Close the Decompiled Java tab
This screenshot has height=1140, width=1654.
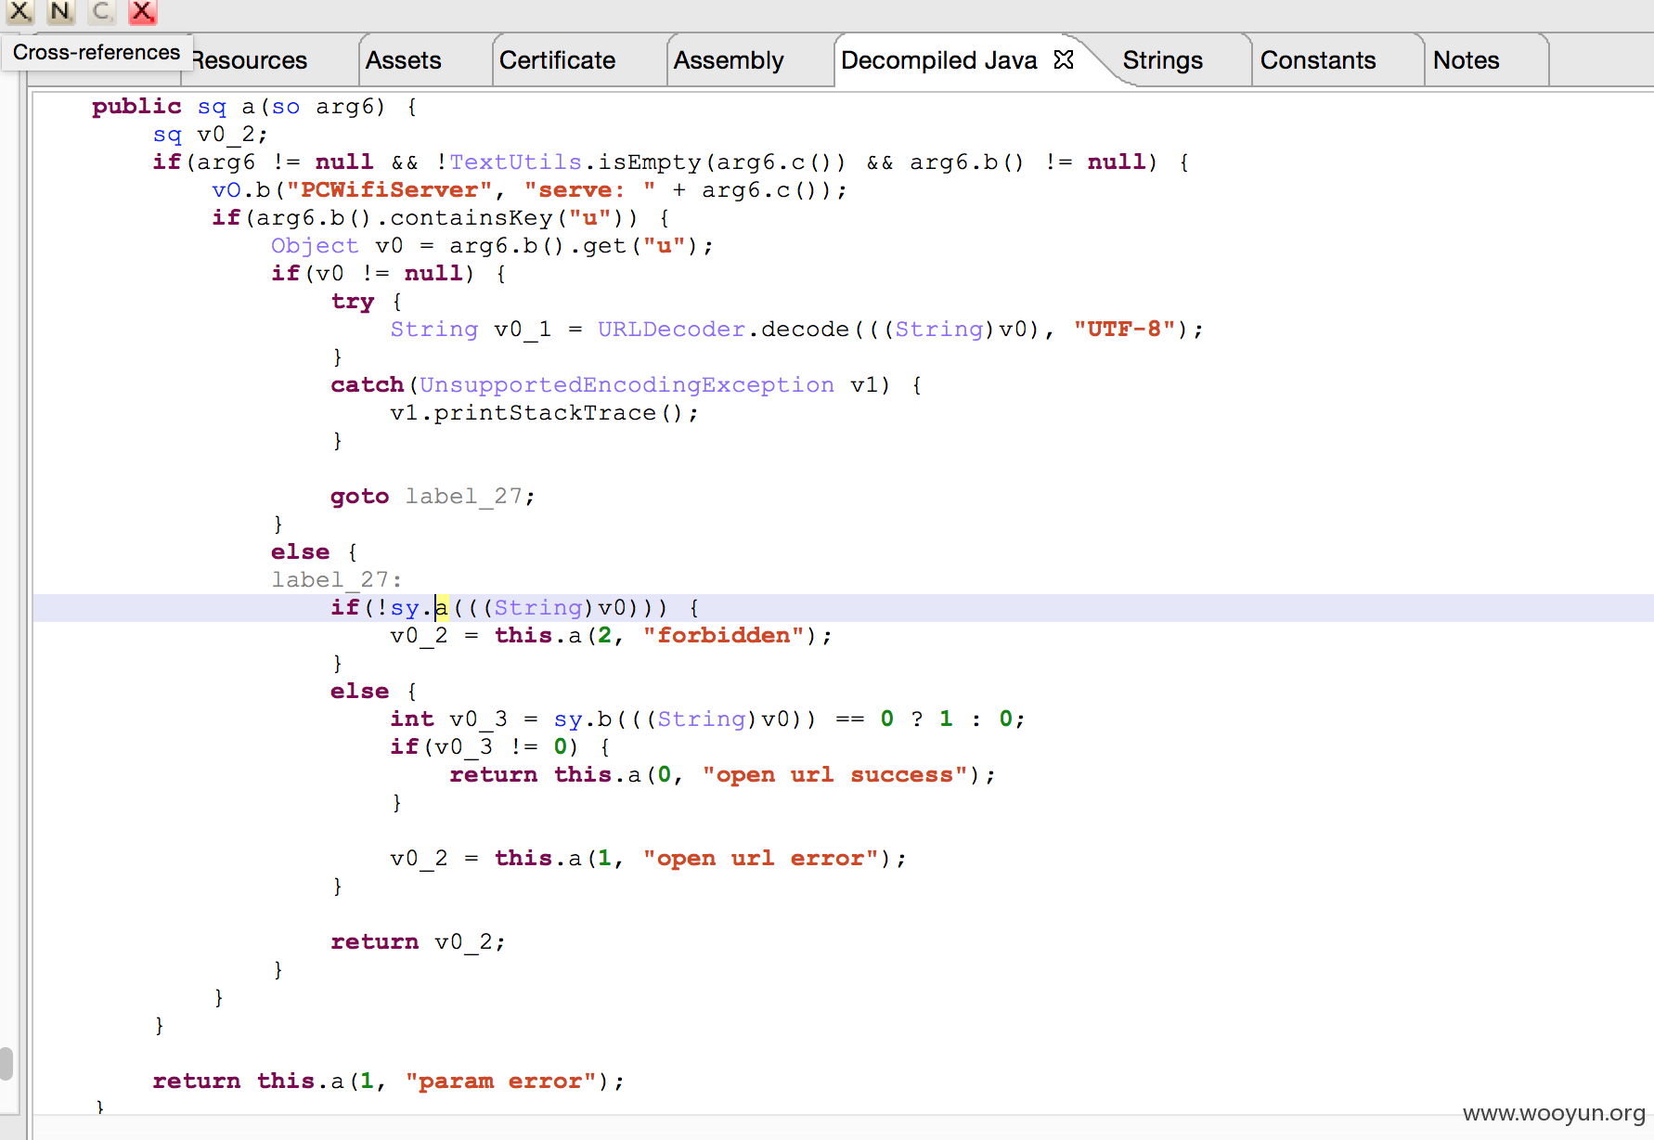pyautogui.click(x=1064, y=59)
